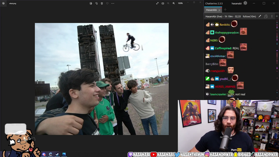The width and height of the screenshot is (279, 157).
Task: Click the Photos app icon in title bar
Action: click(3, 3)
